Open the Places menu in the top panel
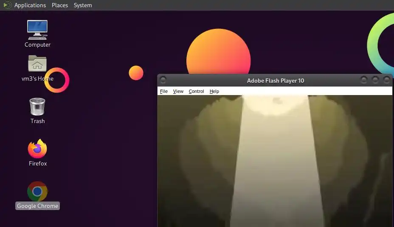This screenshot has width=394, height=227. tap(60, 5)
